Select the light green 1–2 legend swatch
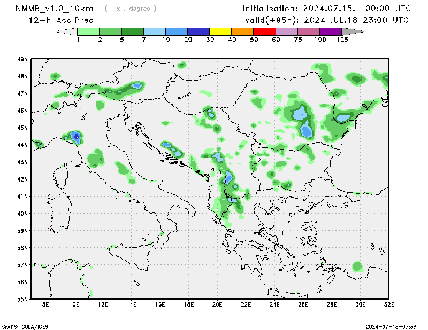The image size is (428, 330). pyautogui.click(x=89, y=32)
